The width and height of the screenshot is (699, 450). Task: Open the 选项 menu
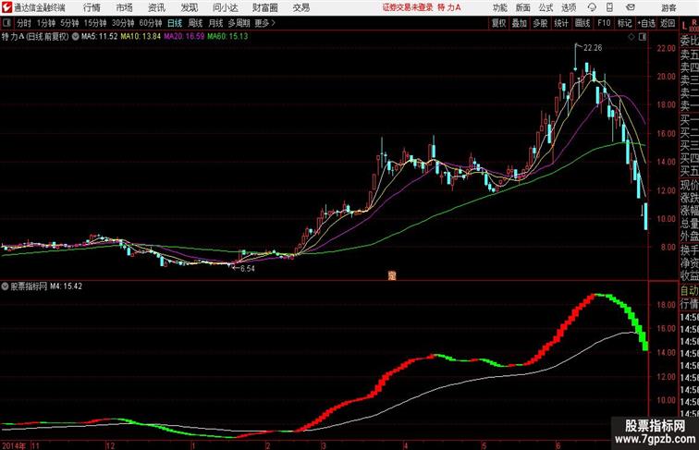coord(569,7)
